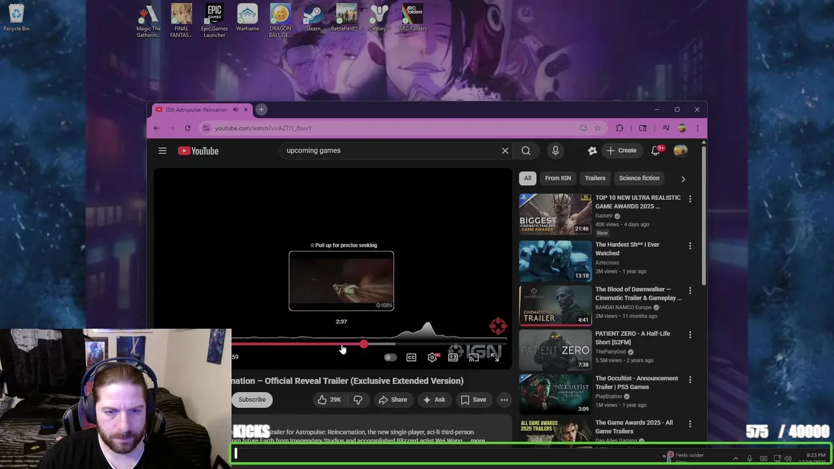Save video to playlist

[x=474, y=400]
